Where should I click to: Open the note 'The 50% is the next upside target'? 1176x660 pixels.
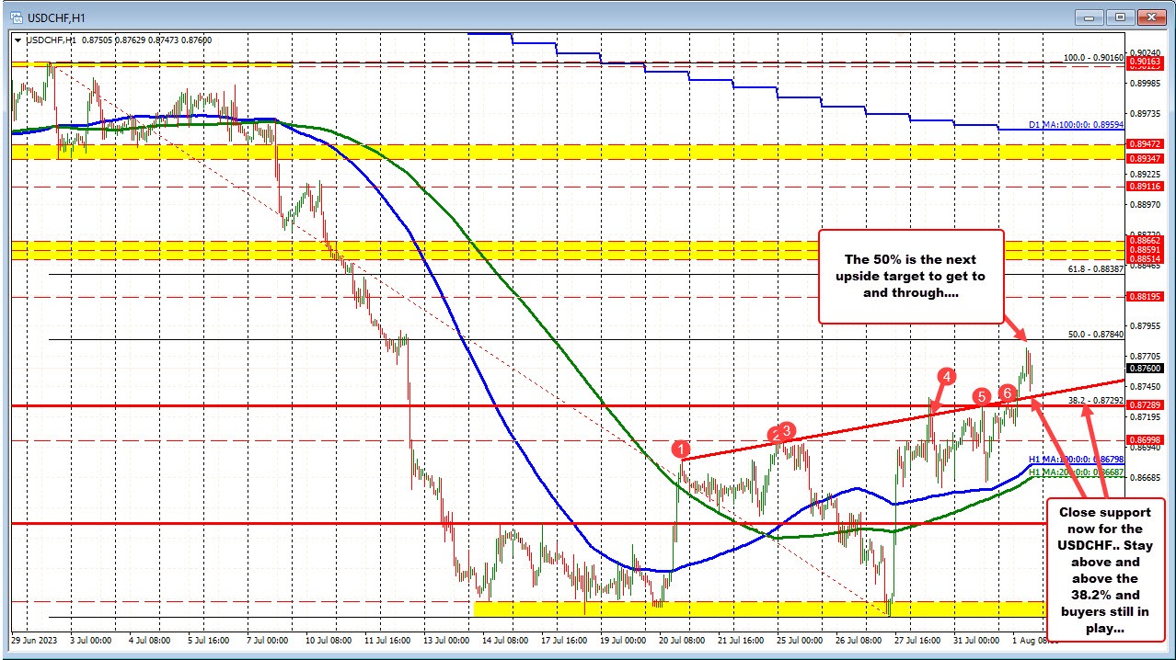(910, 275)
